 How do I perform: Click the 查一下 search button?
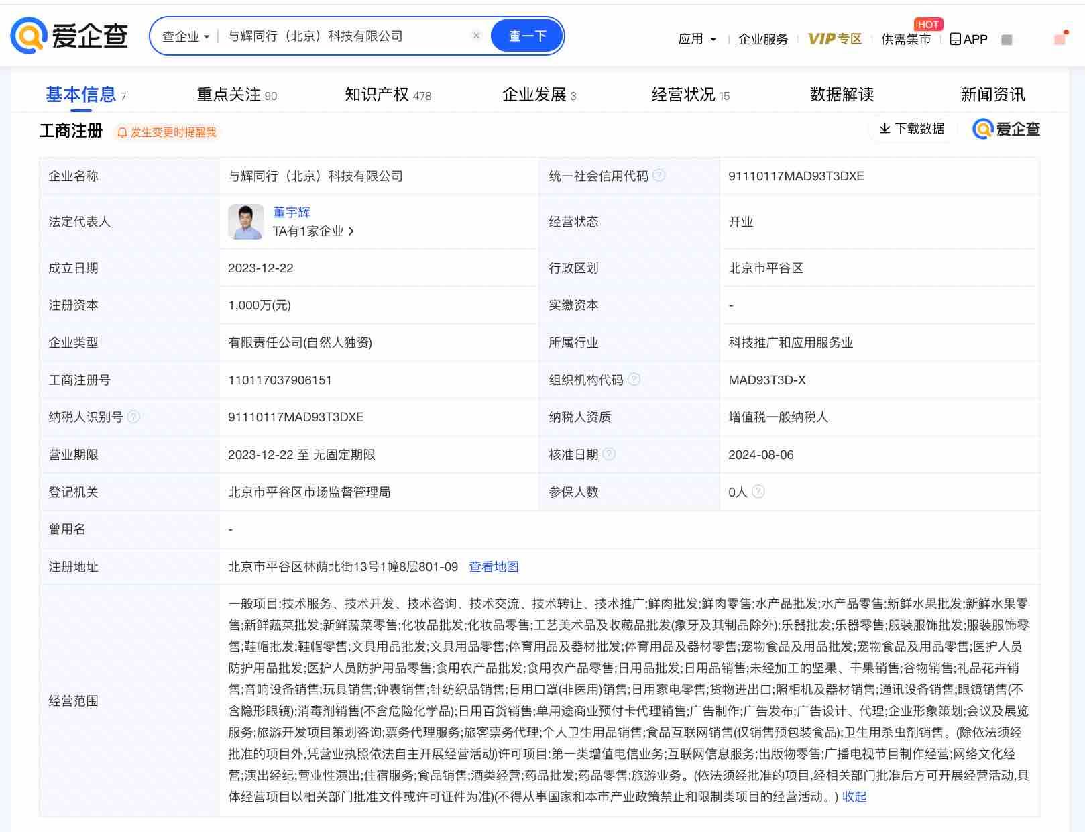528,36
